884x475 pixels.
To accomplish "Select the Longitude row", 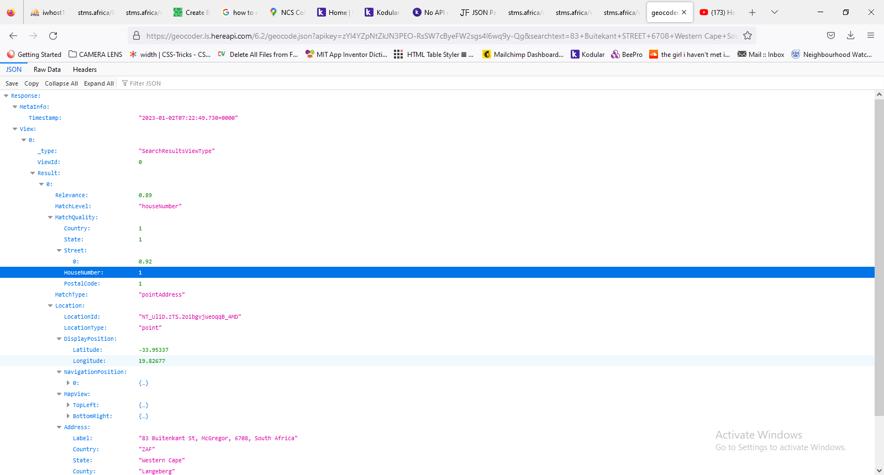I will [437, 361].
